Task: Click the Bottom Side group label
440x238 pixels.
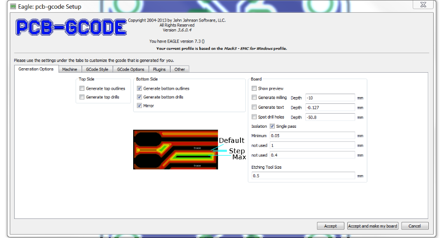Action: pos(147,79)
